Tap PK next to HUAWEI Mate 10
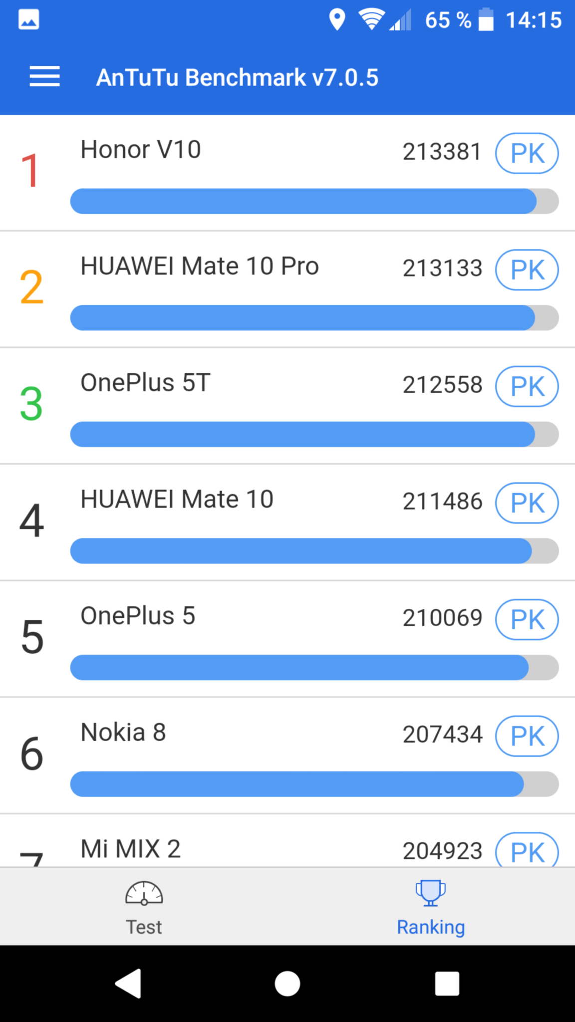The width and height of the screenshot is (575, 1022). pos(527,503)
